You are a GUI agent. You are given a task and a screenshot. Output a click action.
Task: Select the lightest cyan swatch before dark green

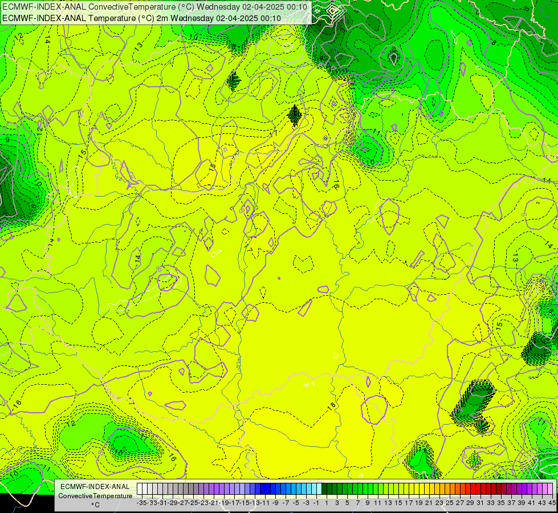pos(319,489)
